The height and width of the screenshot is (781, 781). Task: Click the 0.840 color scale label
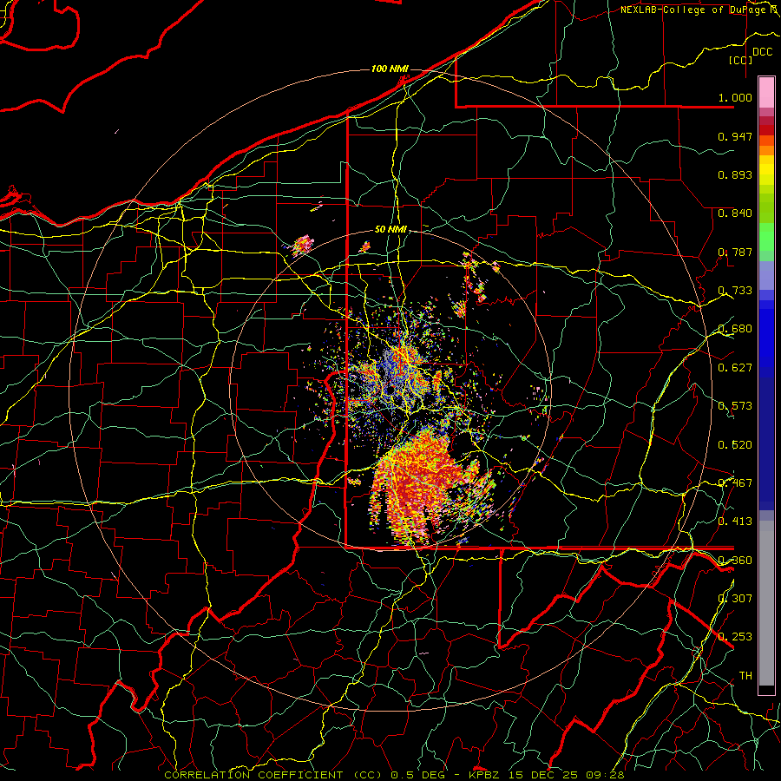pyautogui.click(x=735, y=213)
